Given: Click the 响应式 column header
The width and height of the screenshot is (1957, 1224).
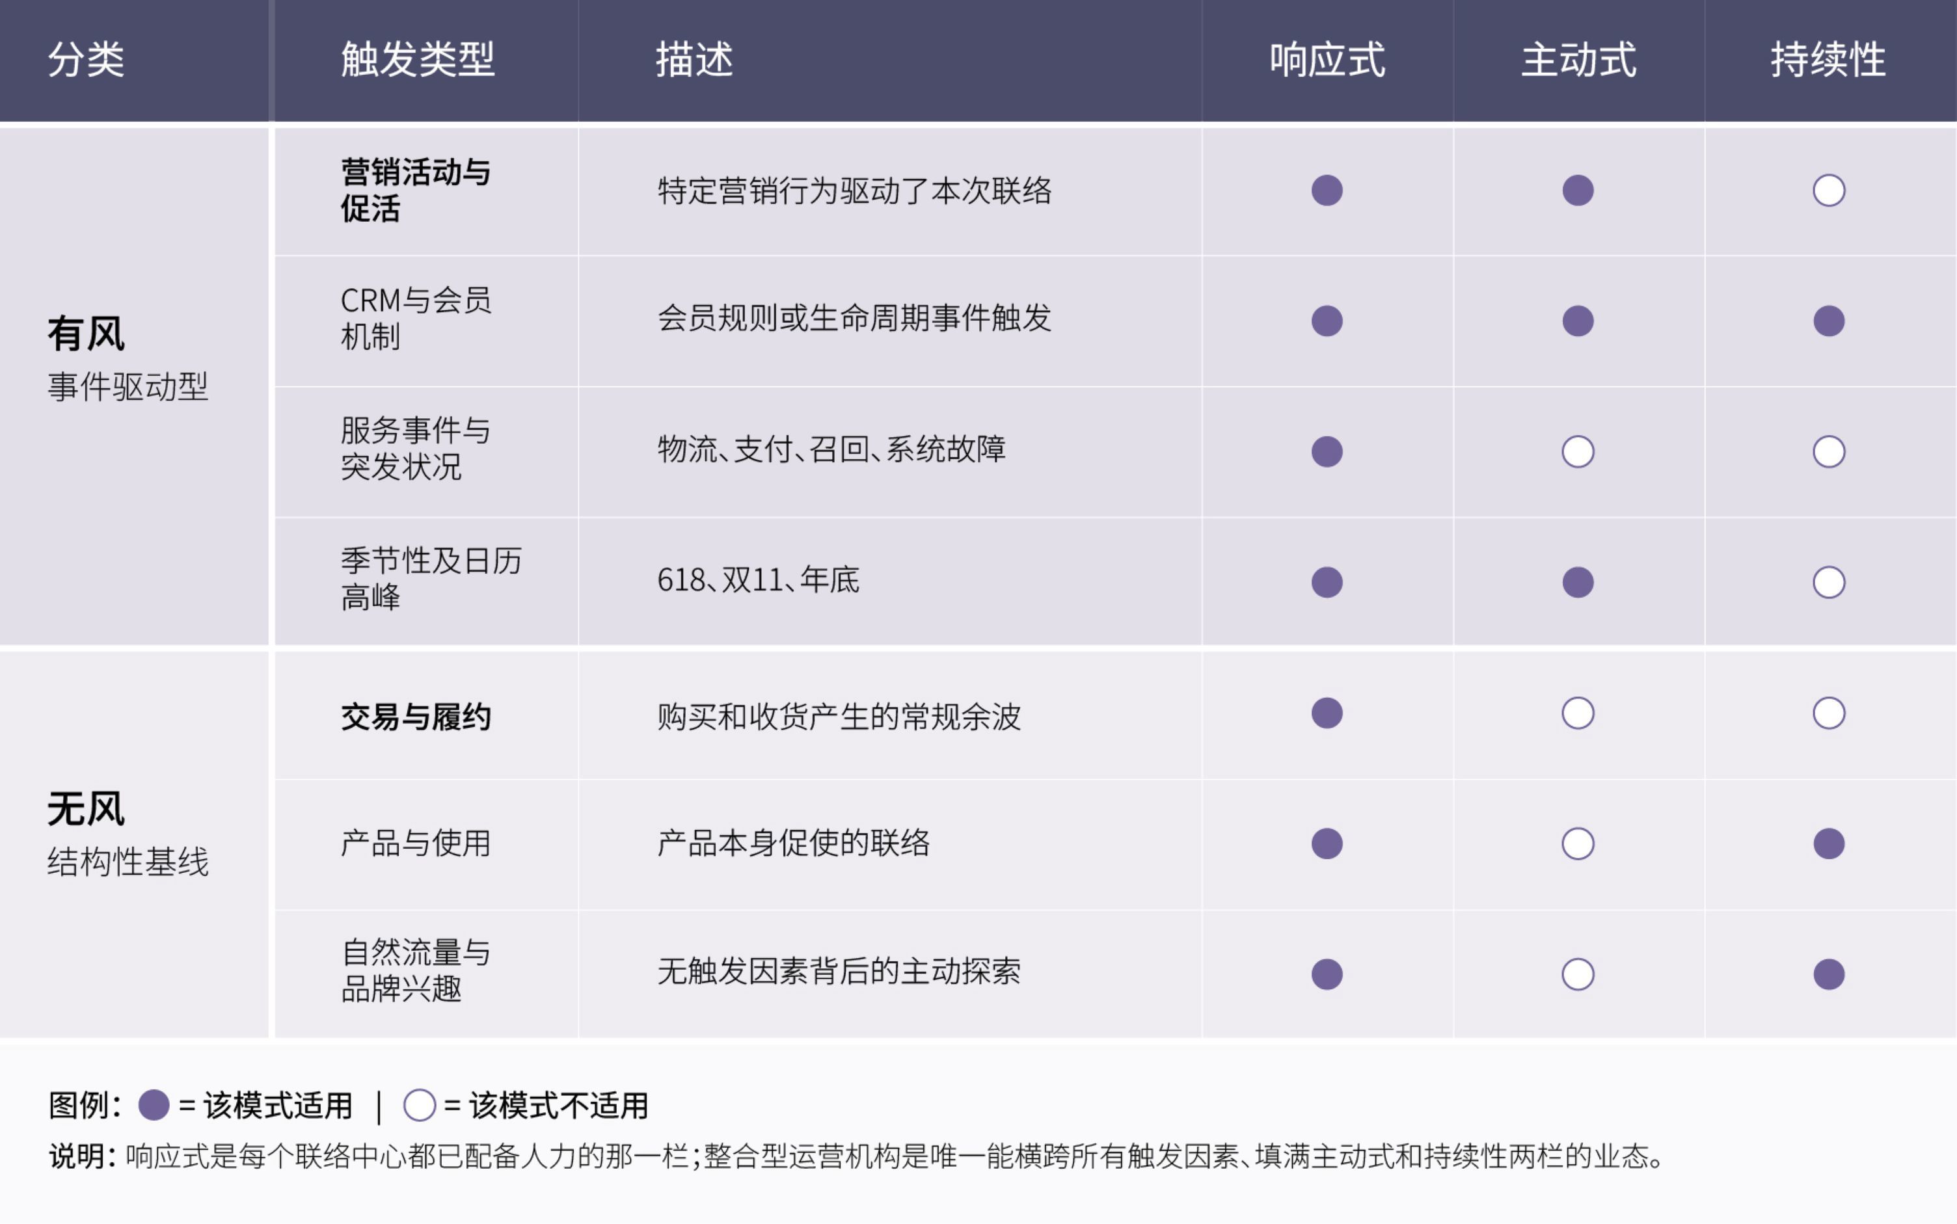Looking at the screenshot, I should [1327, 60].
